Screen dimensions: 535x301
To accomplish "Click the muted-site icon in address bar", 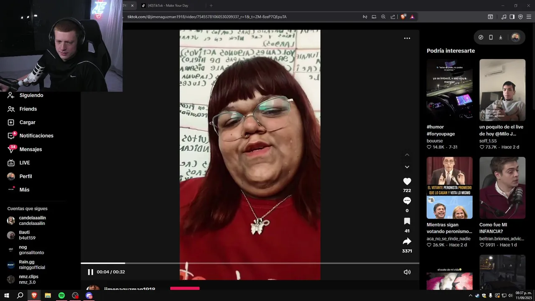I will (365, 17).
